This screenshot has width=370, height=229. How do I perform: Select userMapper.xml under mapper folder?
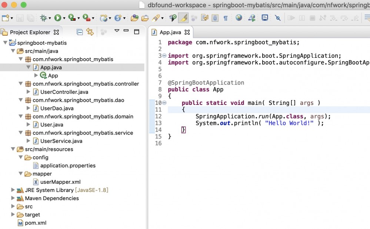coord(60,182)
